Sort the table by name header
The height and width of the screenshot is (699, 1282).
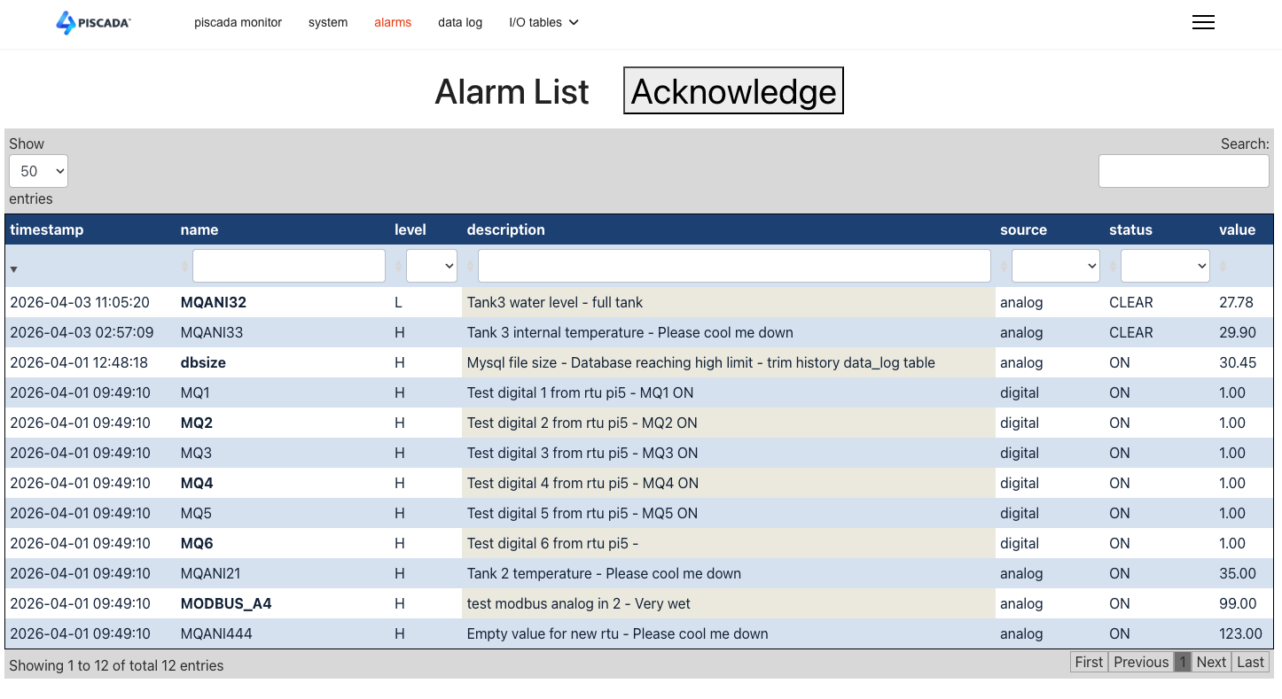[x=199, y=229]
